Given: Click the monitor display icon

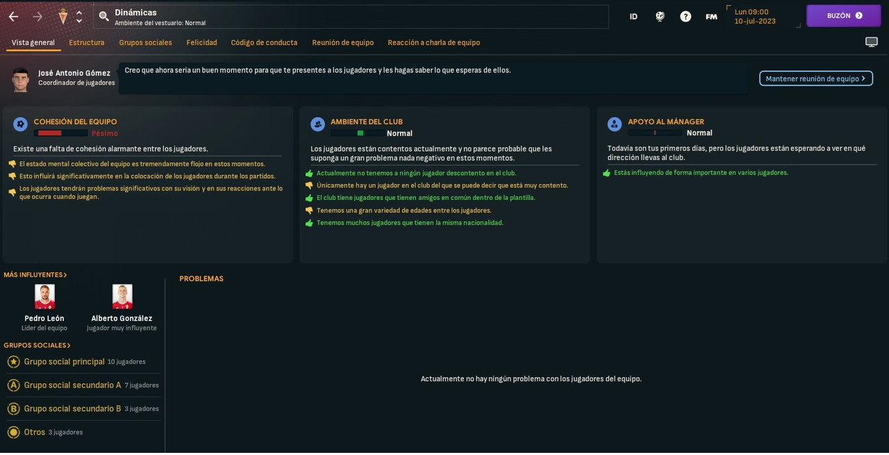Looking at the screenshot, I should 871,42.
